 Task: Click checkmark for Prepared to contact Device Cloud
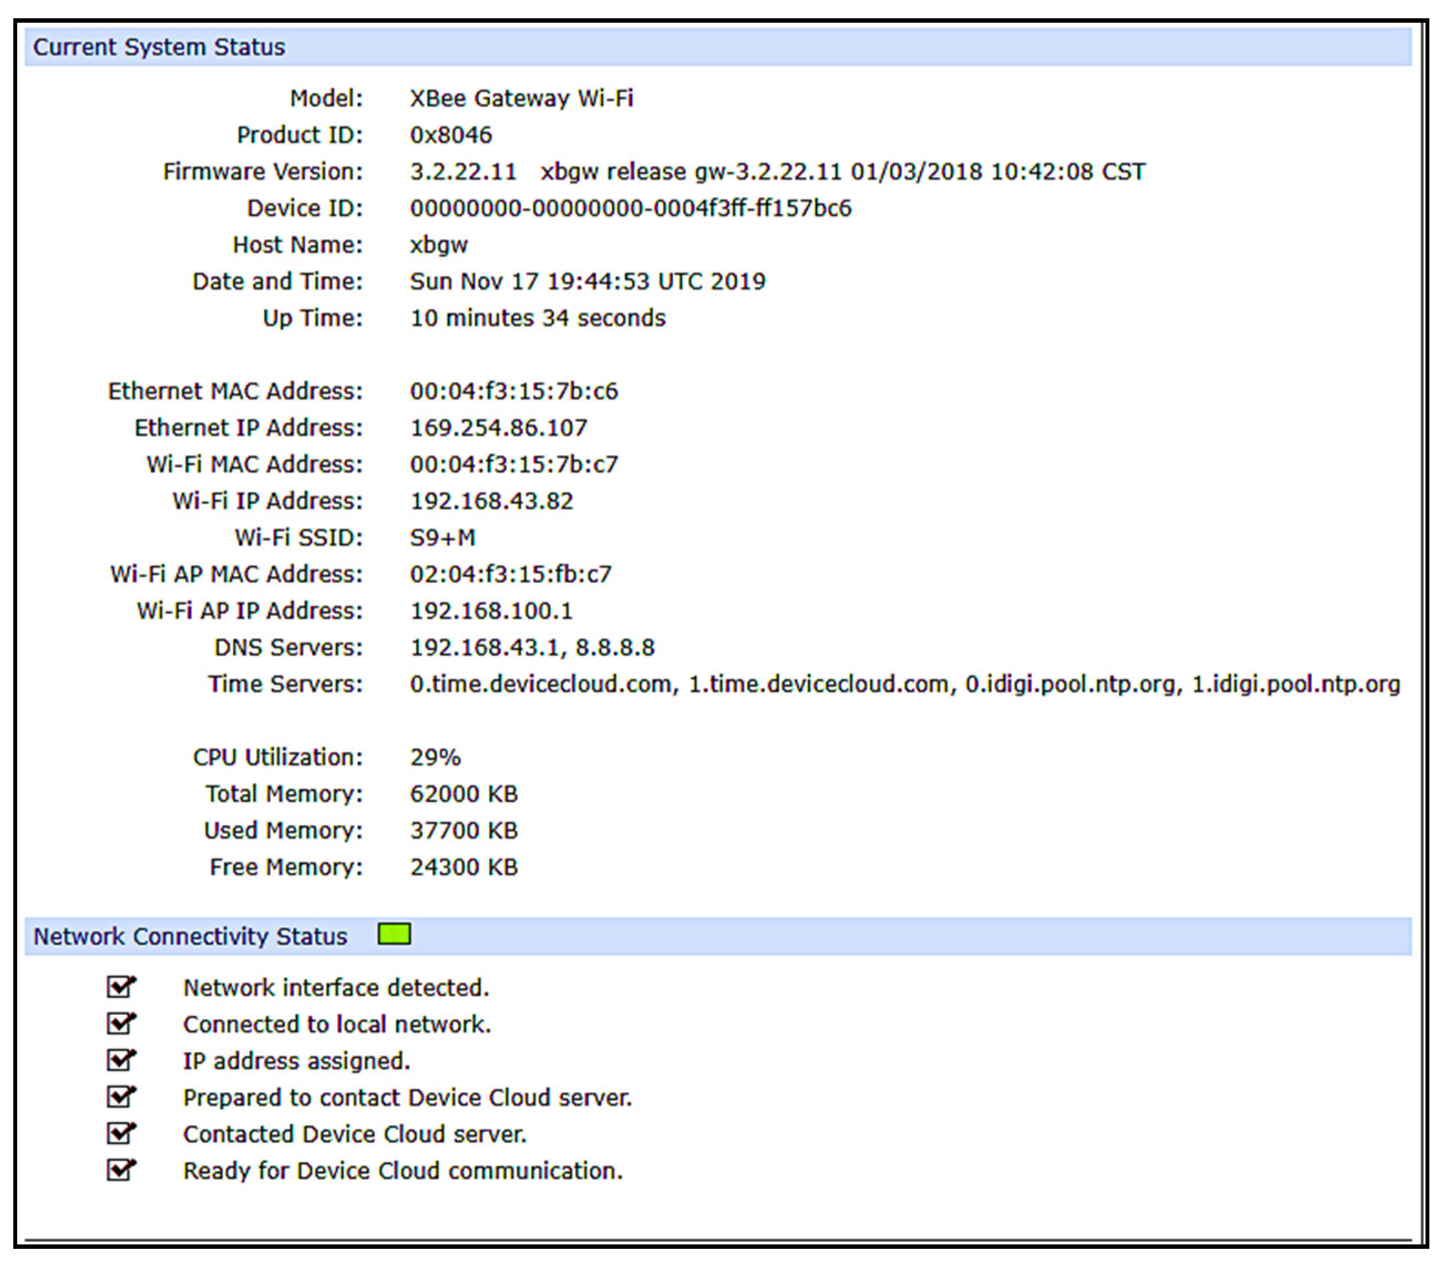pyautogui.click(x=120, y=1097)
